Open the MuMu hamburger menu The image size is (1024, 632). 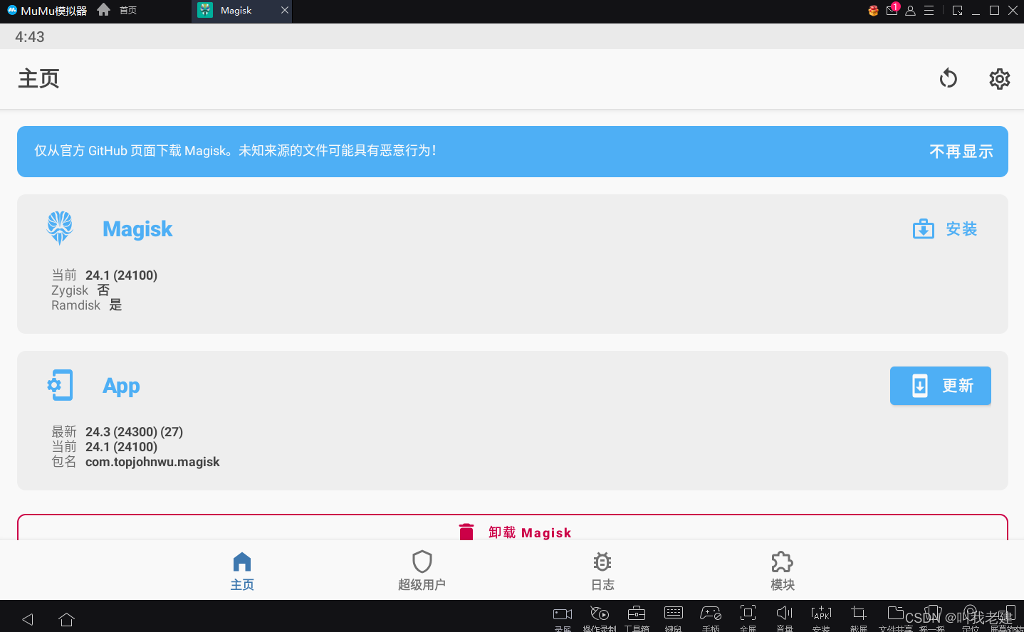click(x=929, y=11)
